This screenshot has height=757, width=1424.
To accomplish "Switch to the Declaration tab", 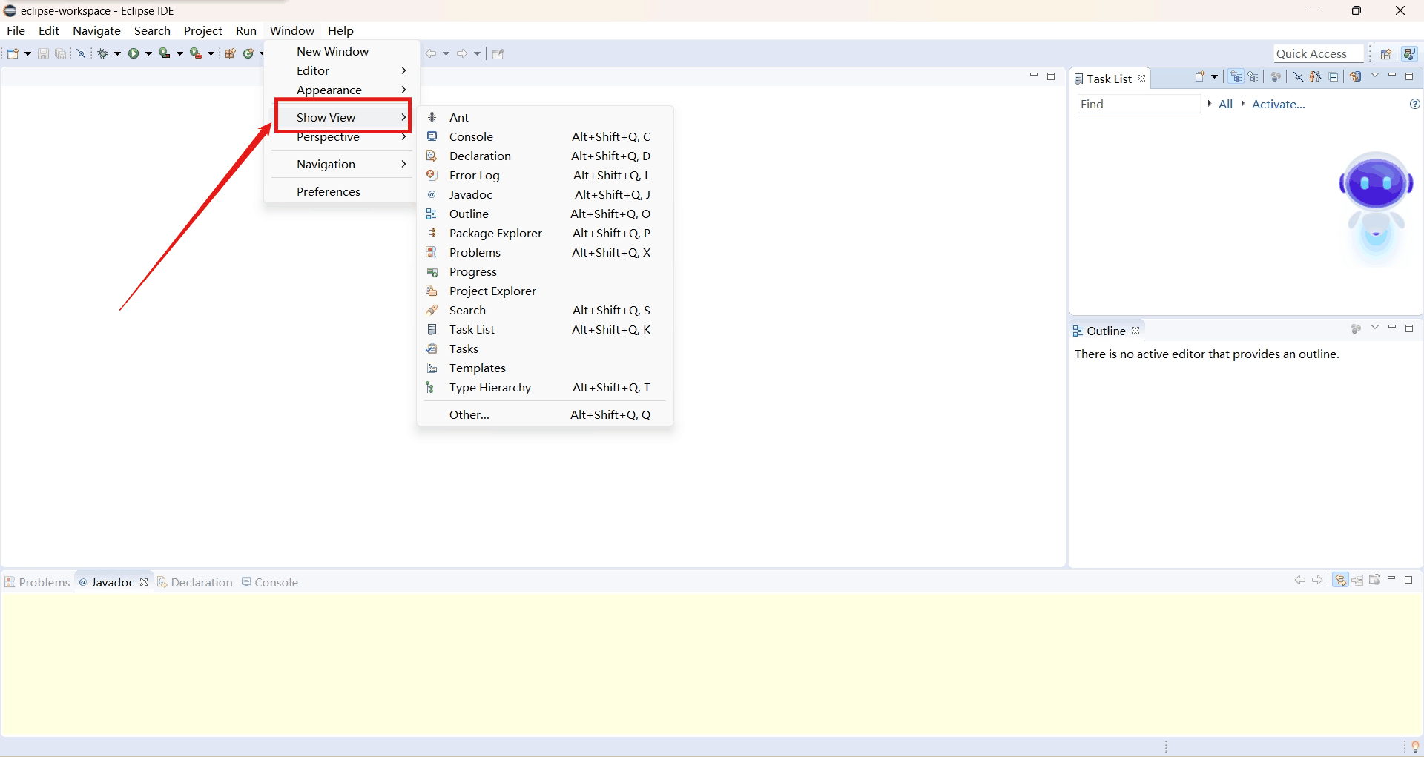I will point(195,582).
